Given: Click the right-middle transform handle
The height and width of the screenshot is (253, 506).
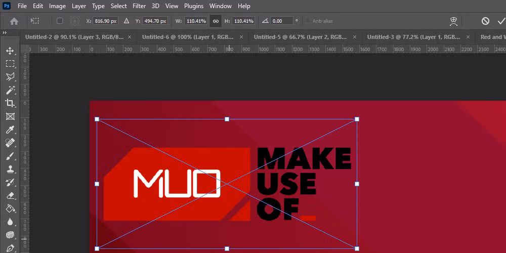Looking at the screenshot, I should coord(357,184).
